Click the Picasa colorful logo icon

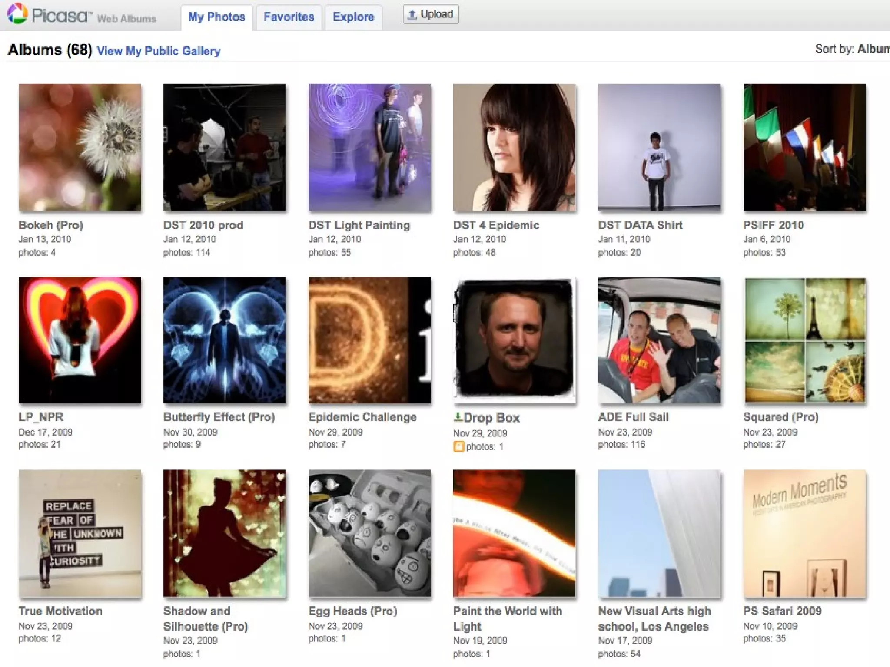click(17, 14)
